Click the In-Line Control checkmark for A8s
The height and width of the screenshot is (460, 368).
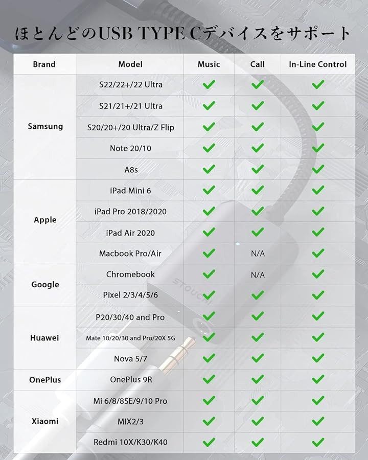point(318,169)
